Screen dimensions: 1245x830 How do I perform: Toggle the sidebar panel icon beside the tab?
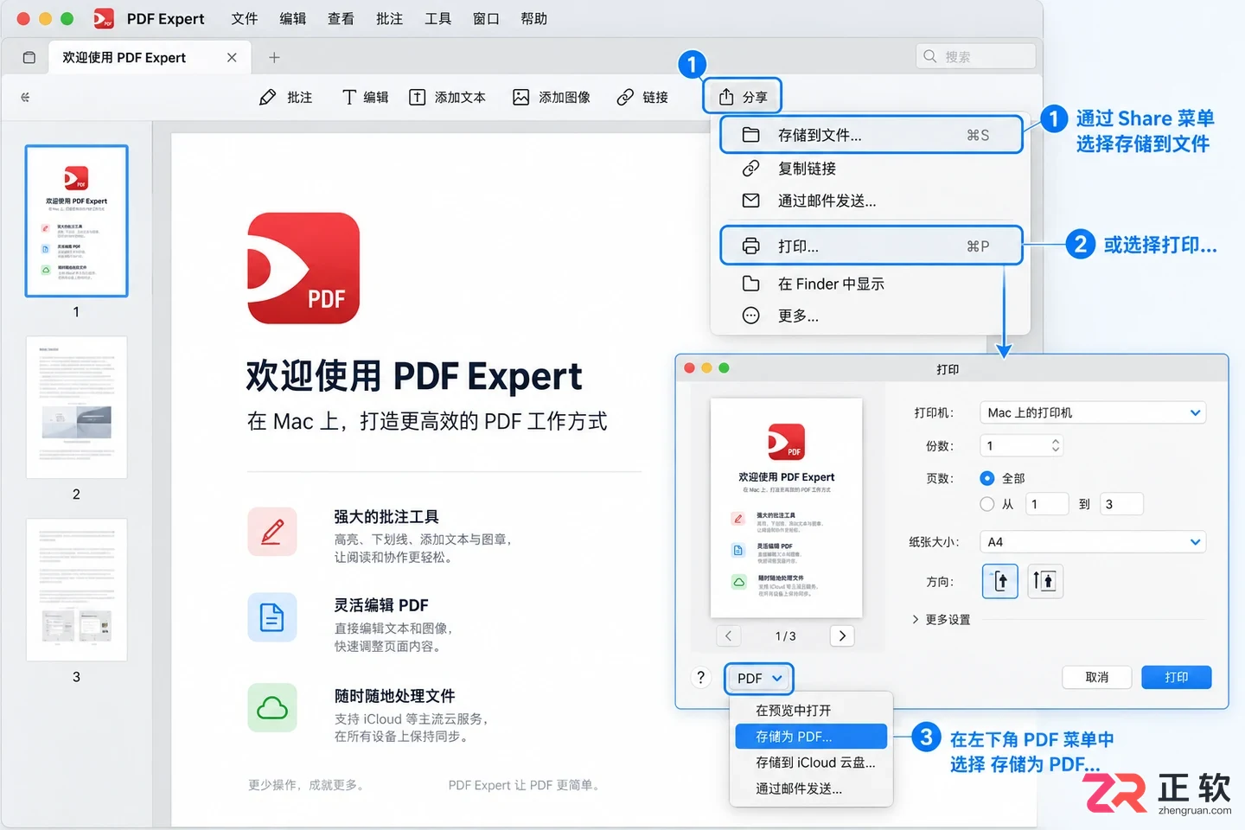(x=29, y=57)
